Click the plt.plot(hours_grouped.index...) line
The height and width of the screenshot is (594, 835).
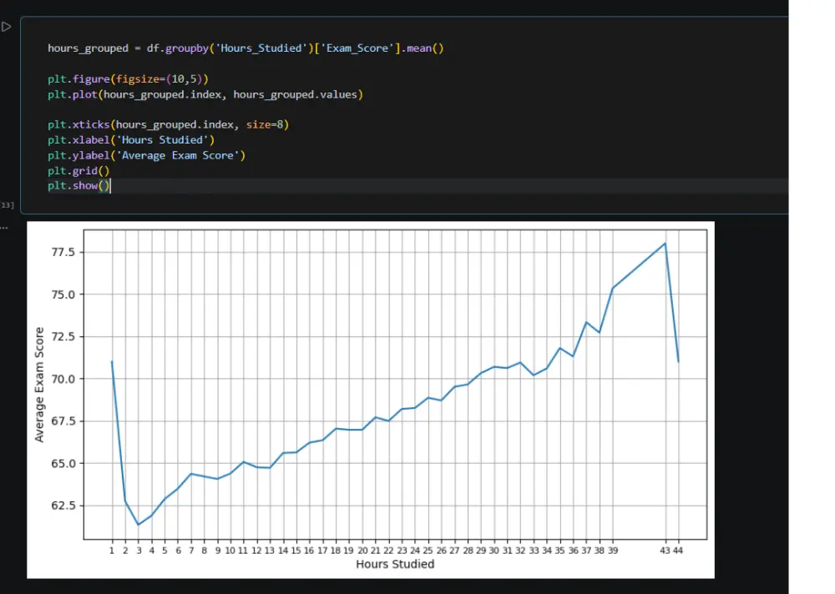coord(205,95)
